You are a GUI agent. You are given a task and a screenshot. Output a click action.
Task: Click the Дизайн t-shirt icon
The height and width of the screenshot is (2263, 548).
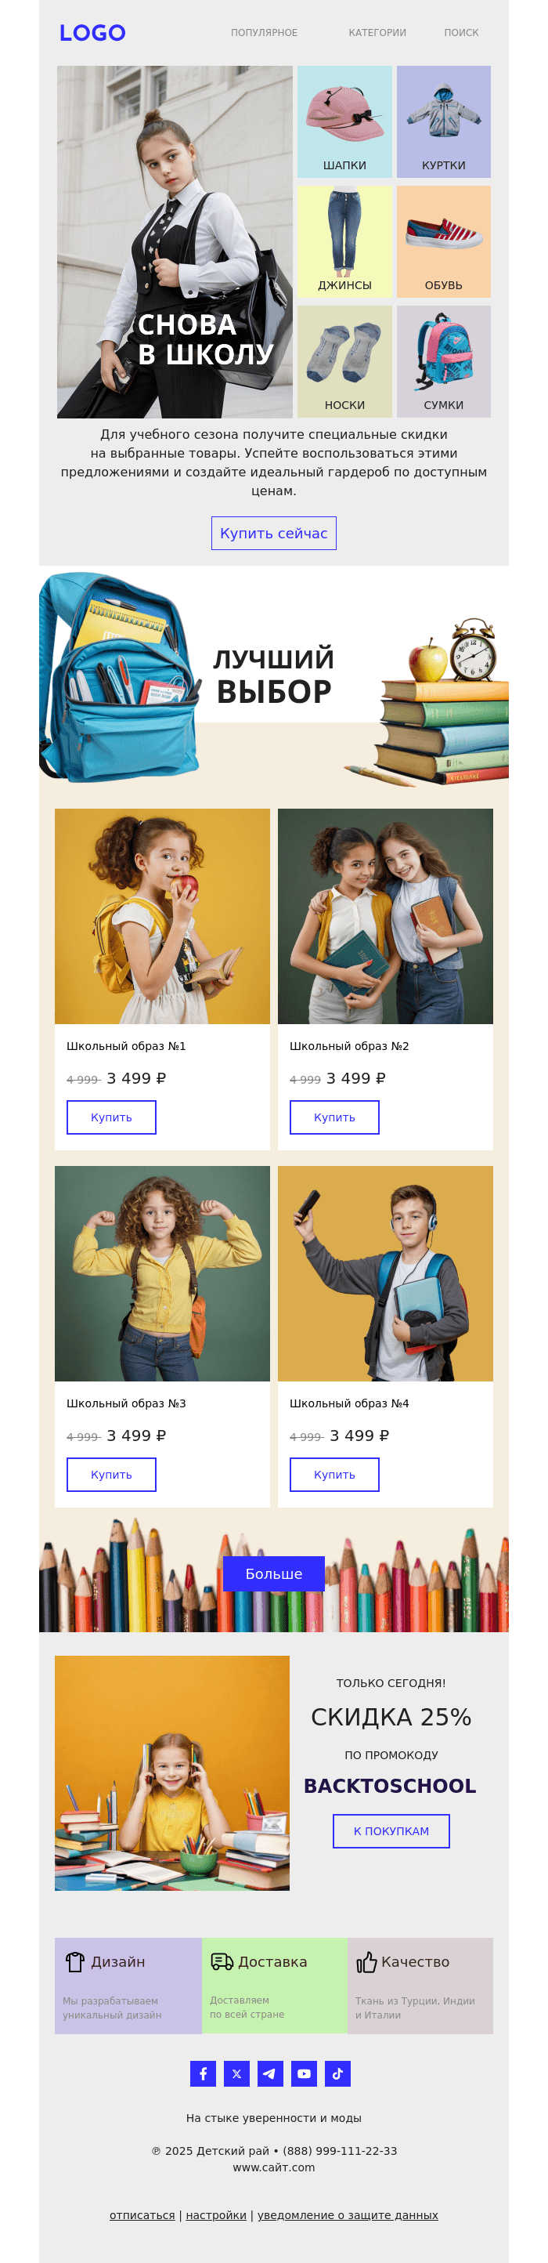click(74, 1961)
